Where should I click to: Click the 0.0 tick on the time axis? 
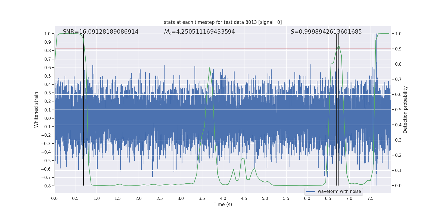click(x=55, y=199)
